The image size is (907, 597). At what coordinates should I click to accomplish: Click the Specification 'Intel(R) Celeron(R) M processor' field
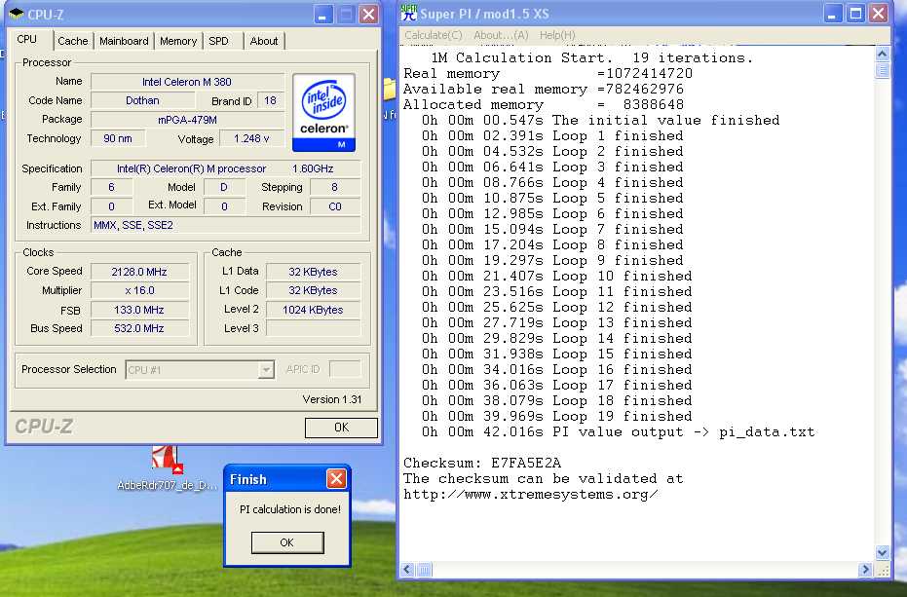226,168
